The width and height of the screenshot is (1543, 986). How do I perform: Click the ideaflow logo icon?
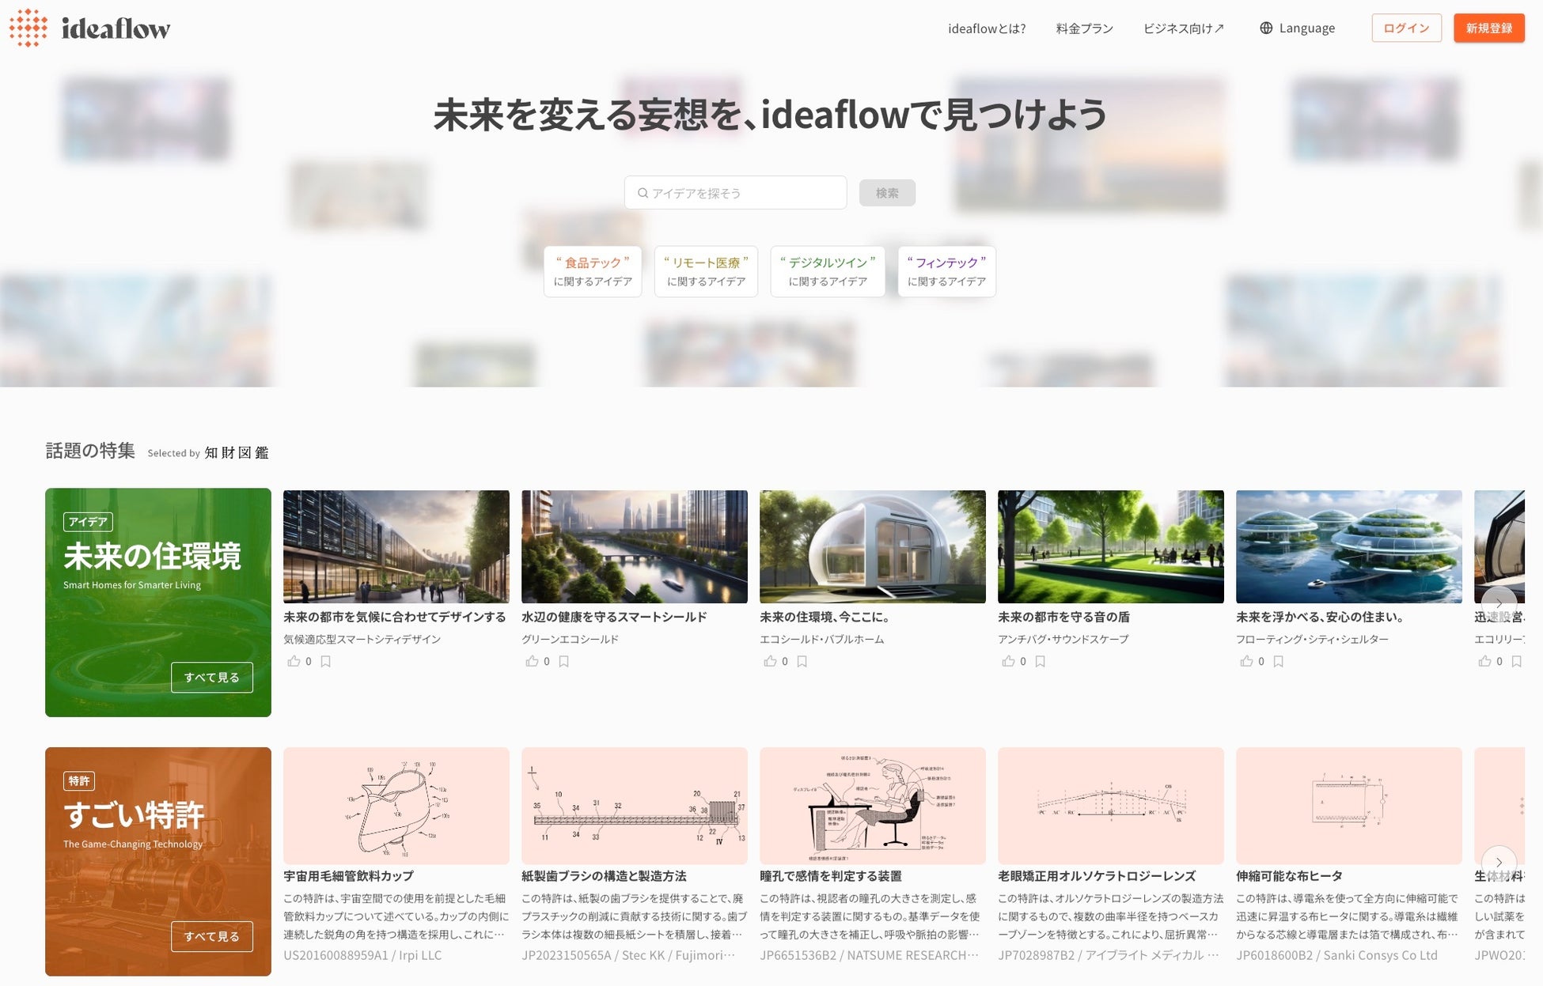coord(28,28)
